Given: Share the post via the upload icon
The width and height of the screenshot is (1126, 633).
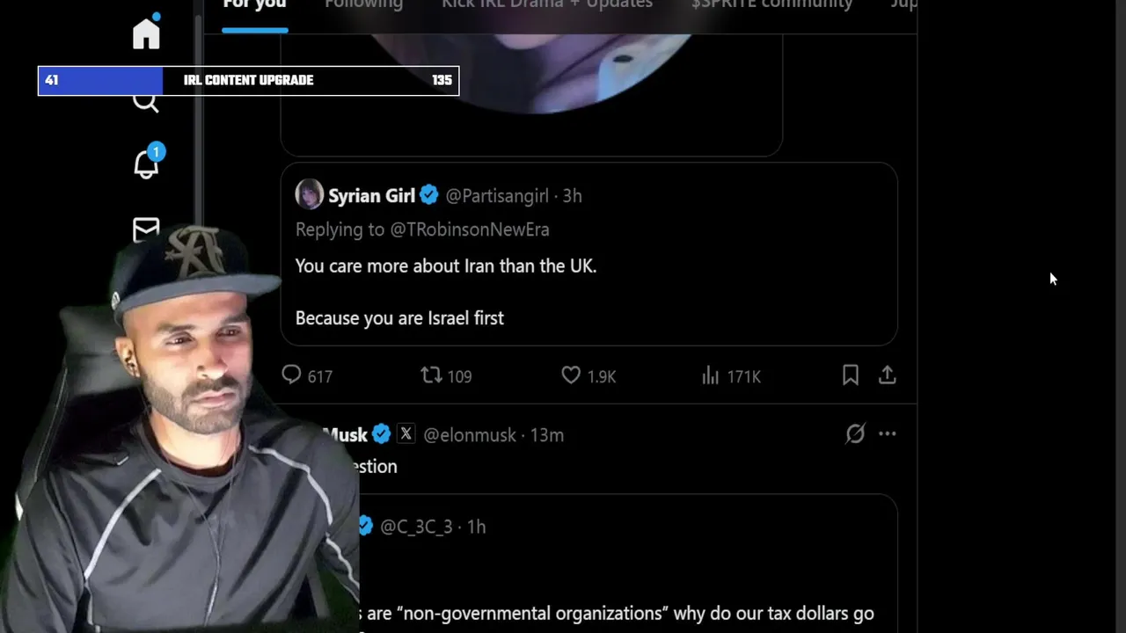Looking at the screenshot, I should 887,375.
